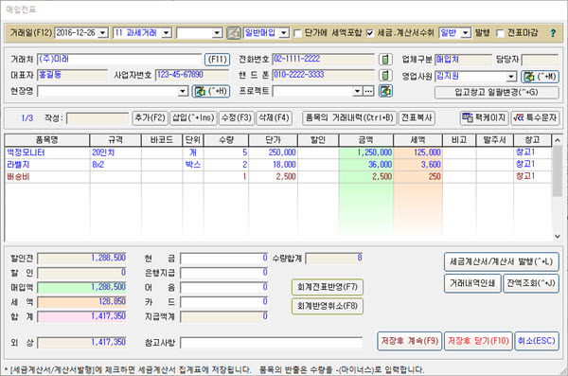The image size is (568, 376).
Task: Click the 작성 input field
Action: point(98,118)
